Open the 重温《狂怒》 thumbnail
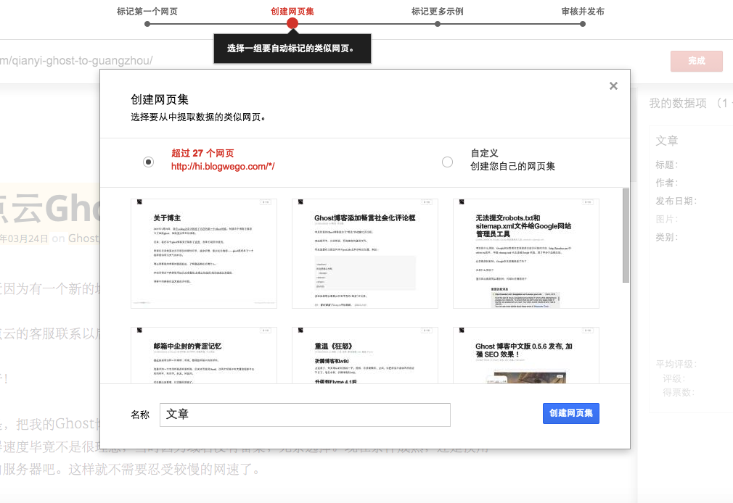 [x=364, y=355]
